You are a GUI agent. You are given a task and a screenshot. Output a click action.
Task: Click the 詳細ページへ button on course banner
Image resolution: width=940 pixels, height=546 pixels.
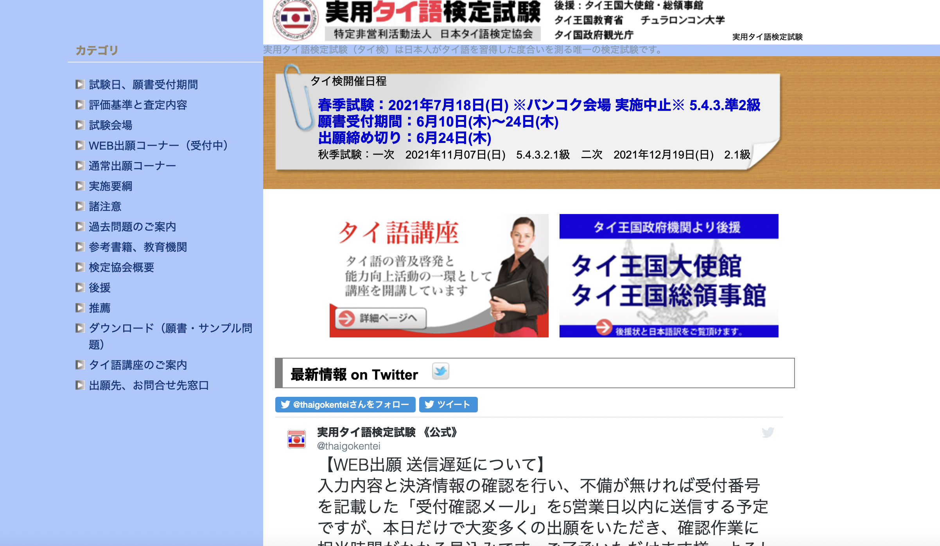(x=380, y=318)
